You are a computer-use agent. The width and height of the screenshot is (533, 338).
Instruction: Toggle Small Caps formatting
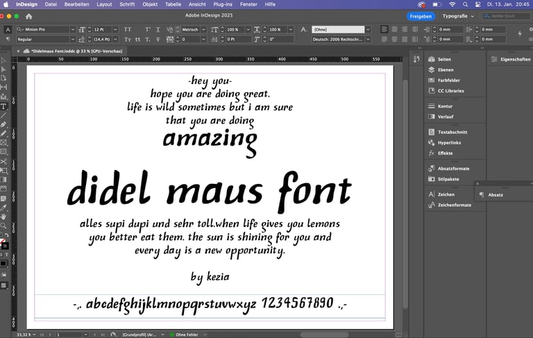(128, 40)
